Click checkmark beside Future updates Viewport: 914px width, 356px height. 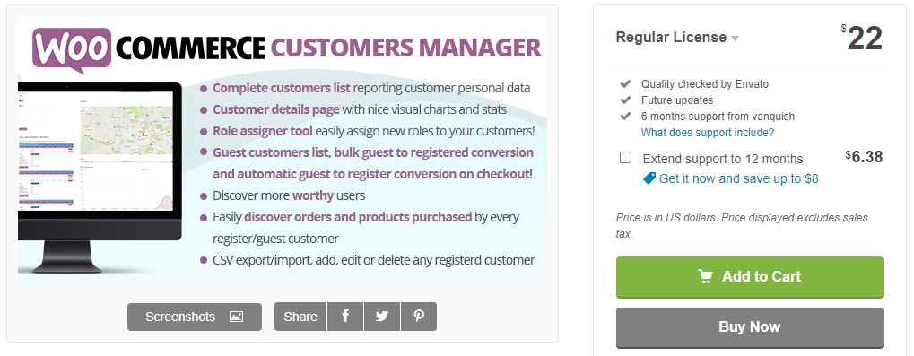pos(626,100)
